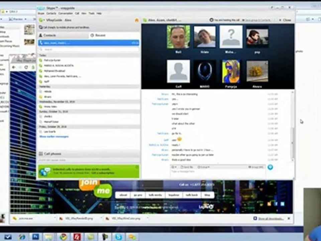Click the browser back arrow
This screenshot has height=241, width=321.
point(14,67)
